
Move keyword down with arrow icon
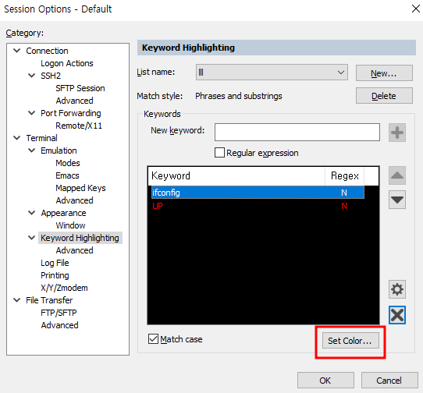click(396, 200)
